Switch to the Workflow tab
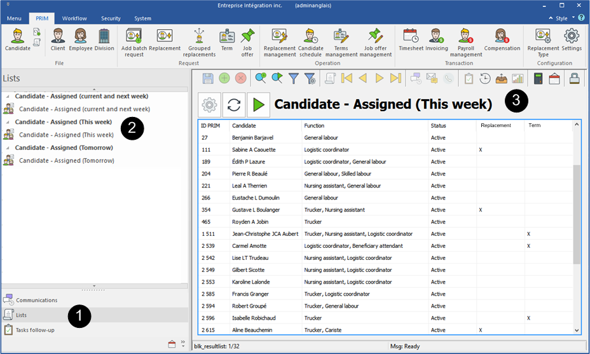590x354 pixels. pyautogui.click(x=74, y=18)
